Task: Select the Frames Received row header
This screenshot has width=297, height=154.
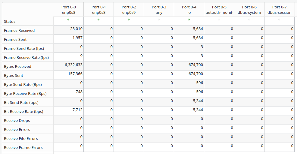Action: (x=19, y=30)
